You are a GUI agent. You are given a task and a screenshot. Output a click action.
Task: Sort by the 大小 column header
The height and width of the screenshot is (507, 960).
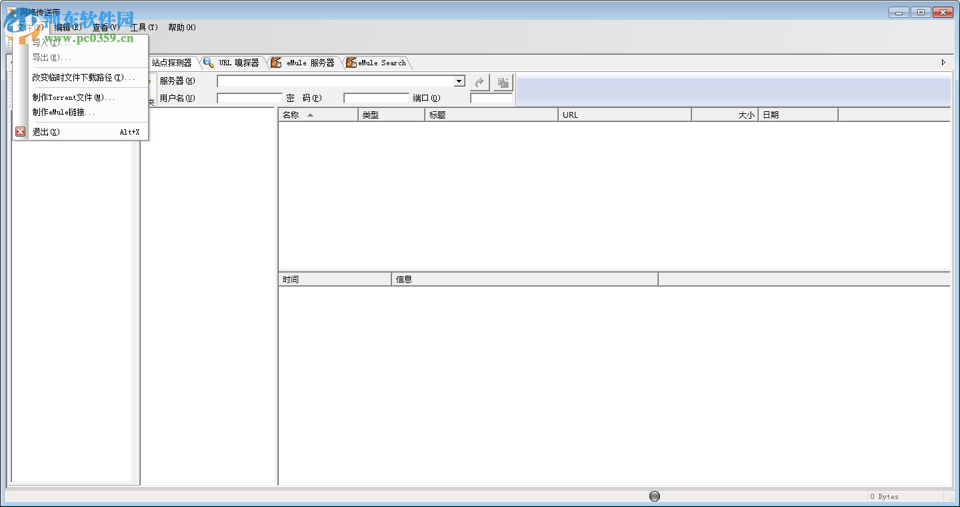pos(725,115)
